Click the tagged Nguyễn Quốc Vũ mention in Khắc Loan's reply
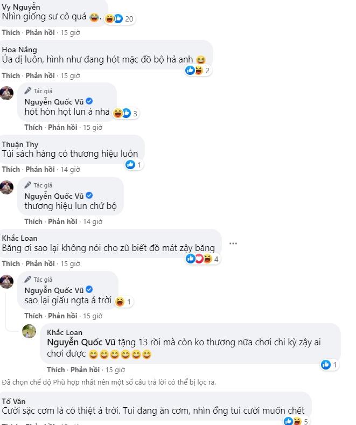The height and width of the screenshot is (425, 356). 78,343
